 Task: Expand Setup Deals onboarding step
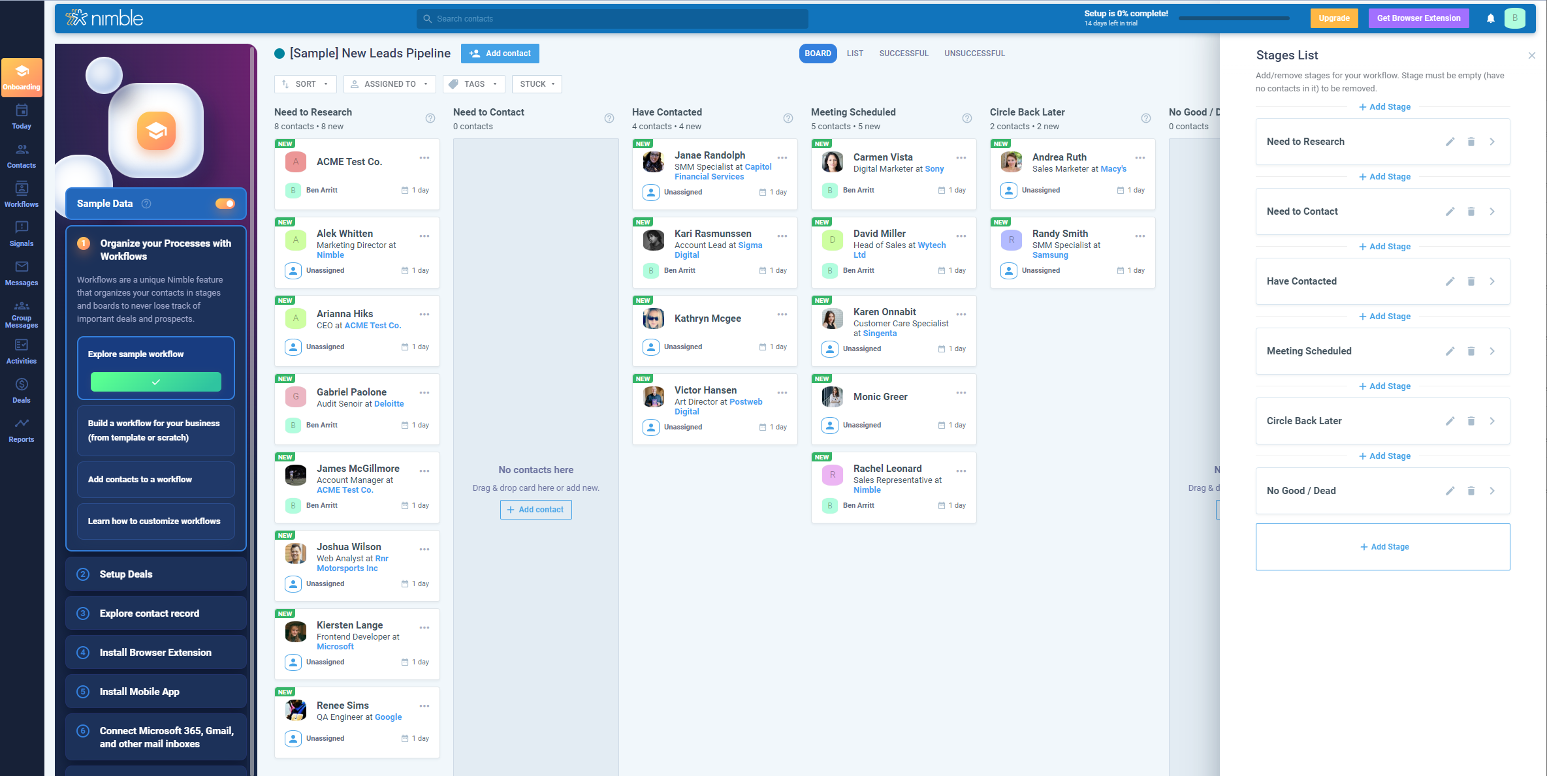pos(156,574)
